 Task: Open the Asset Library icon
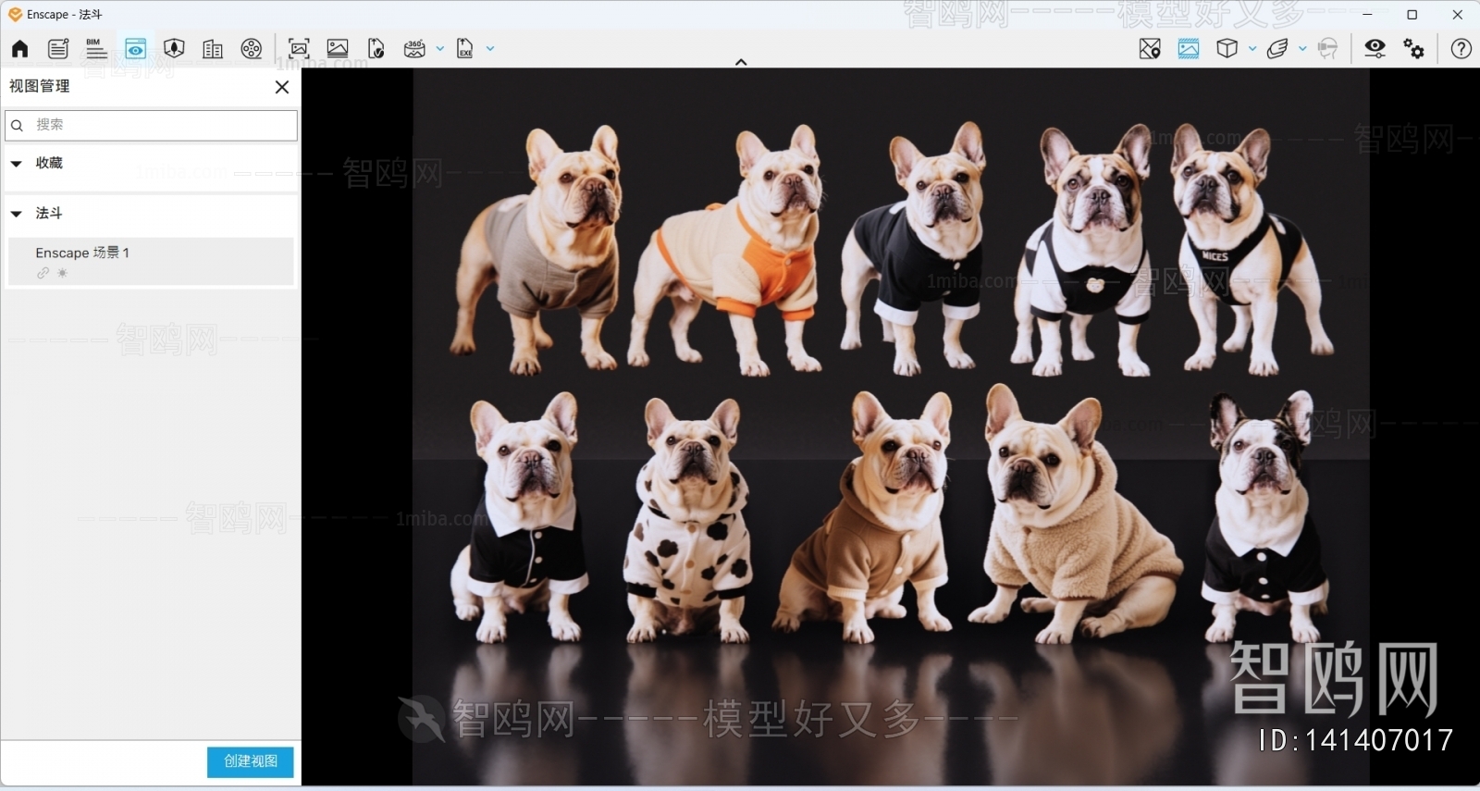pos(174,49)
